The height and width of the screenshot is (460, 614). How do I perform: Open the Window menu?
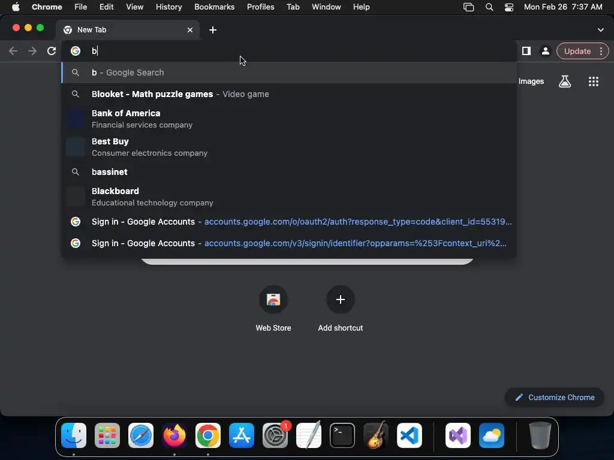point(326,7)
